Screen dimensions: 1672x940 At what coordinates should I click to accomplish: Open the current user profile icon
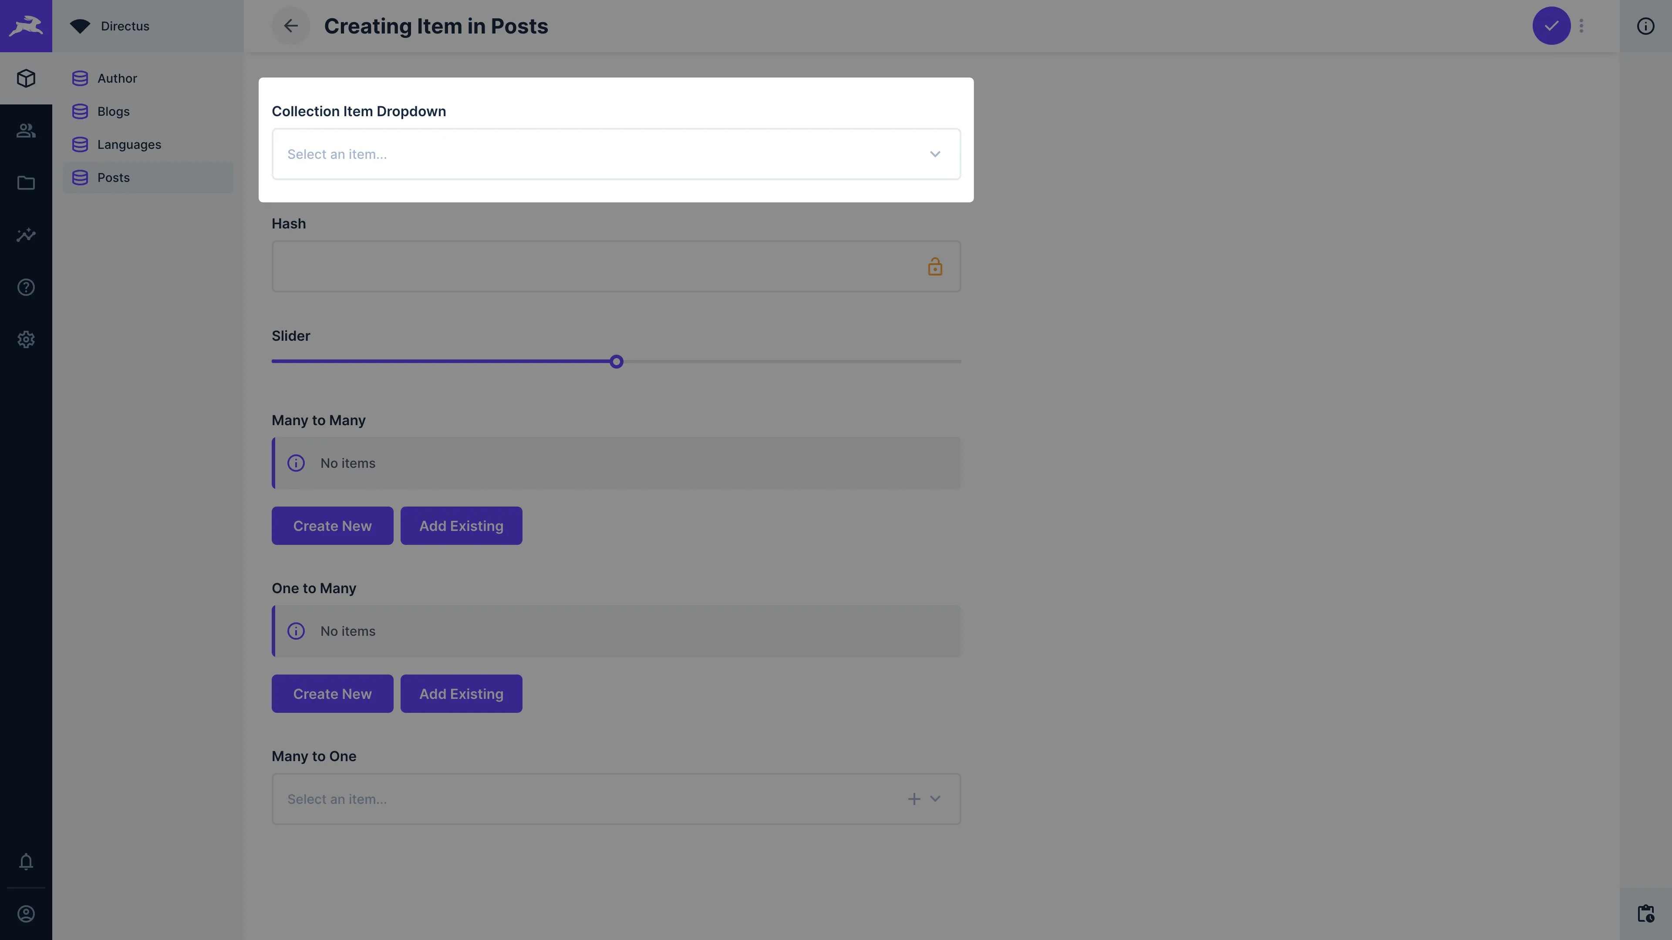click(x=26, y=914)
